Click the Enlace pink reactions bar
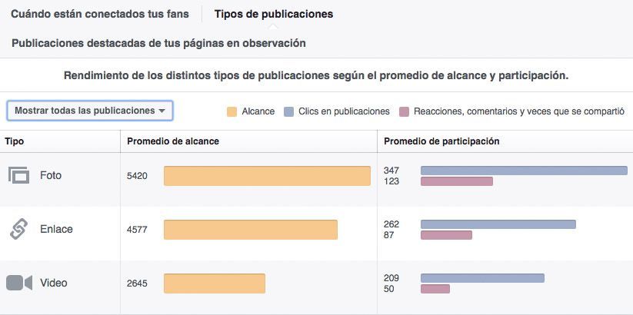Screen dimensions: 633x315 [x=446, y=235]
